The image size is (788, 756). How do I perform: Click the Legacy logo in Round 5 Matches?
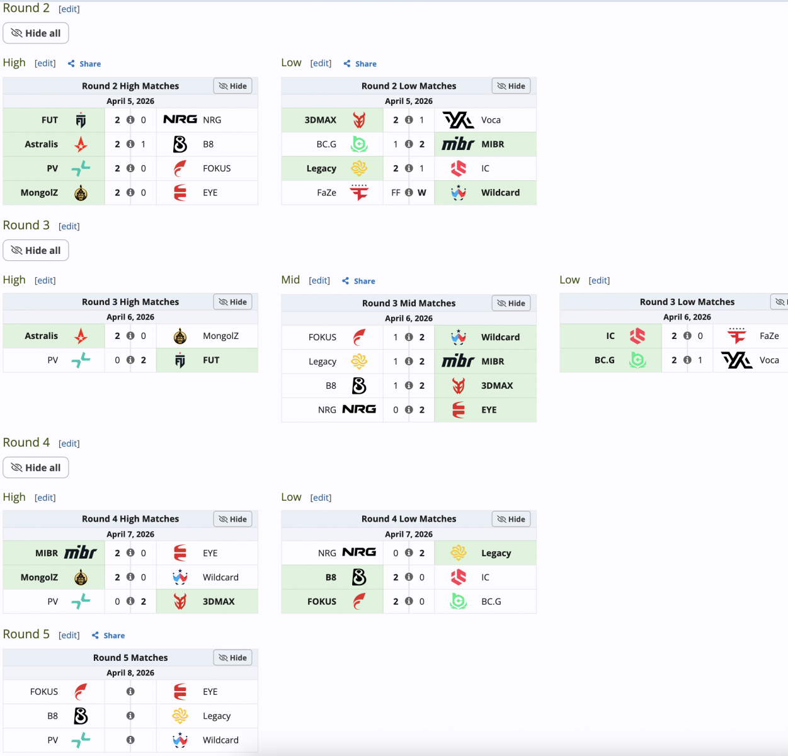(x=180, y=716)
